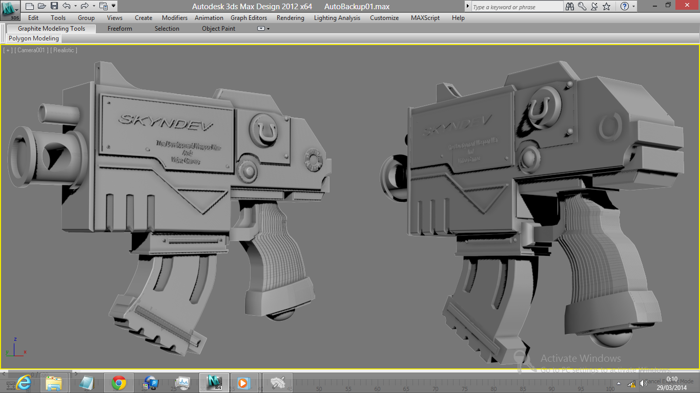Screen dimensions: 700x393
Task: Click the Polygon Modeling panel button
Action: (34, 38)
